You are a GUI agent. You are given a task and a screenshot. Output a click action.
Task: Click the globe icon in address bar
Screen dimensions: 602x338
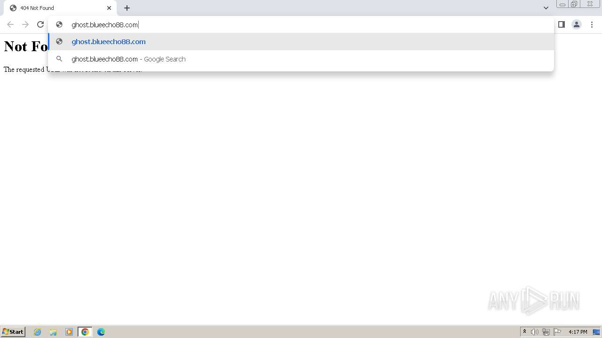click(59, 24)
